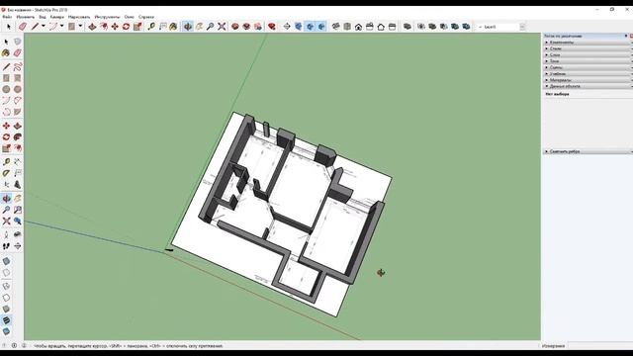The height and width of the screenshot is (356, 633).
Task: Choose the Follow Me tool in the left tool set
Action: click(18, 137)
